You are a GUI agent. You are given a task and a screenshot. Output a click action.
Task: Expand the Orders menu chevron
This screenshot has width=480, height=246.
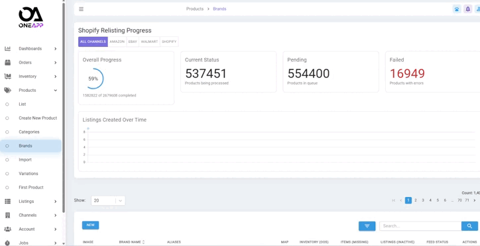click(56, 63)
